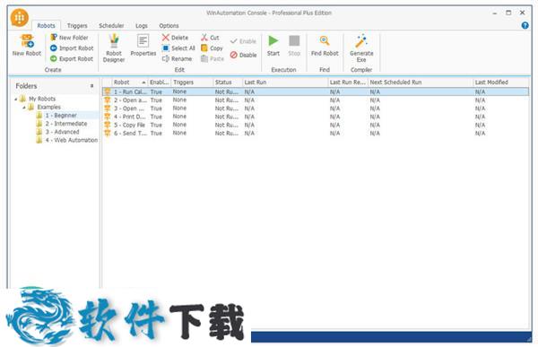Select the '5 - Copy File' robot row
This screenshot has height=347, width=538.
(316, 125)
